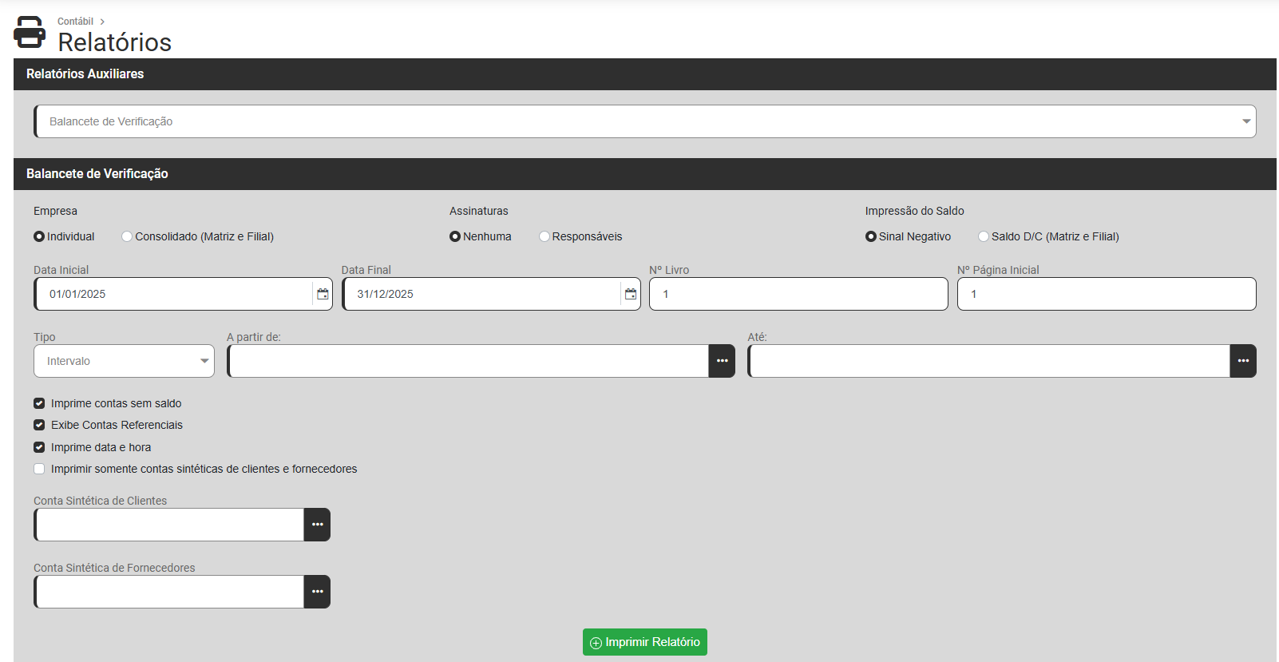
Task: Open lookup for Conta Sintética de Clientes
Action: tap(317, 525)
